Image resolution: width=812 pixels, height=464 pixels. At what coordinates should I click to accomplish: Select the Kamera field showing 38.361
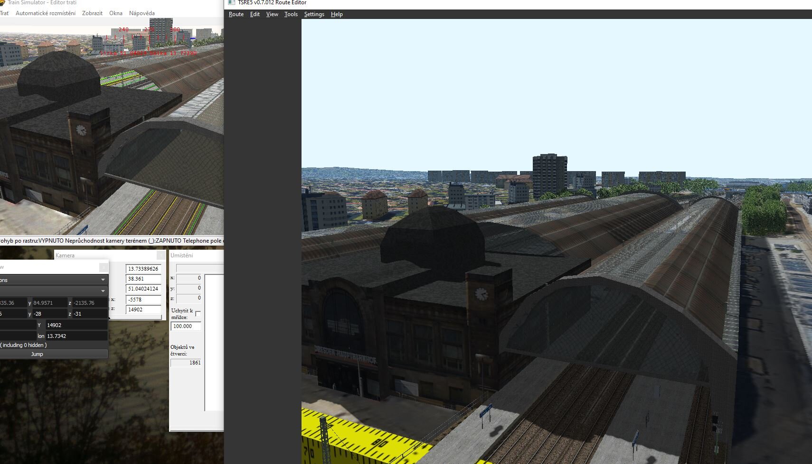click(143, 279)
